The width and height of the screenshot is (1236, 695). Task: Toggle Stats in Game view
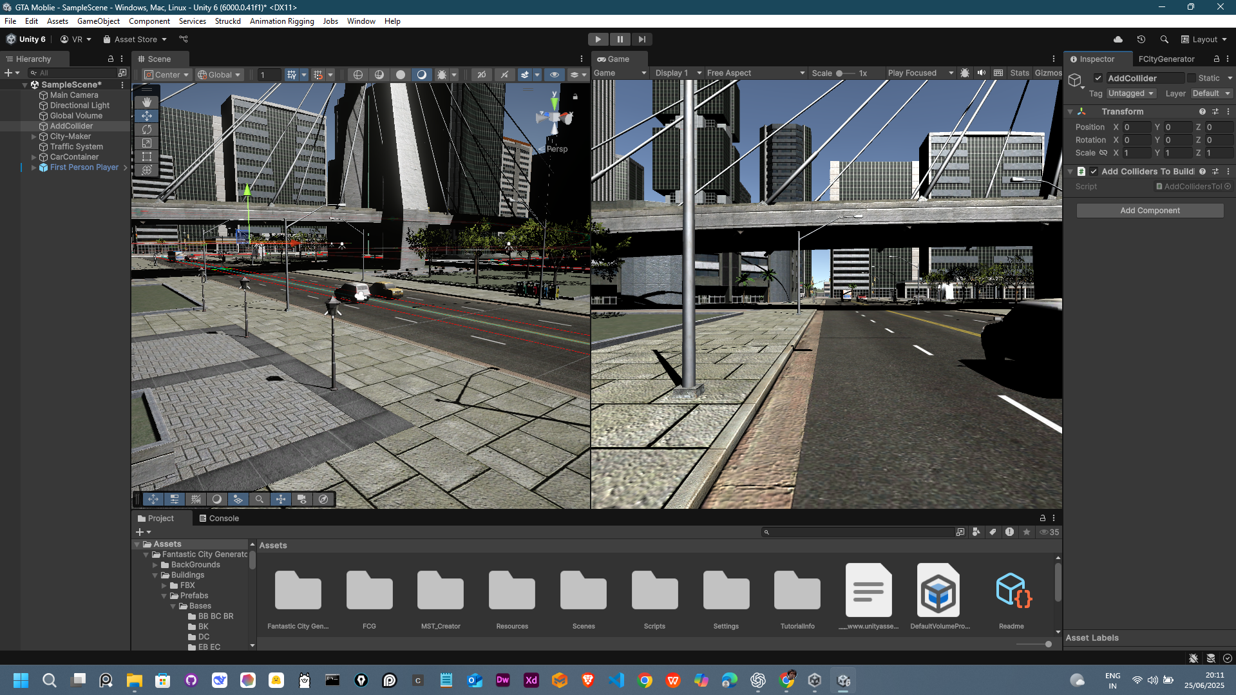[x=1020, y=73]
